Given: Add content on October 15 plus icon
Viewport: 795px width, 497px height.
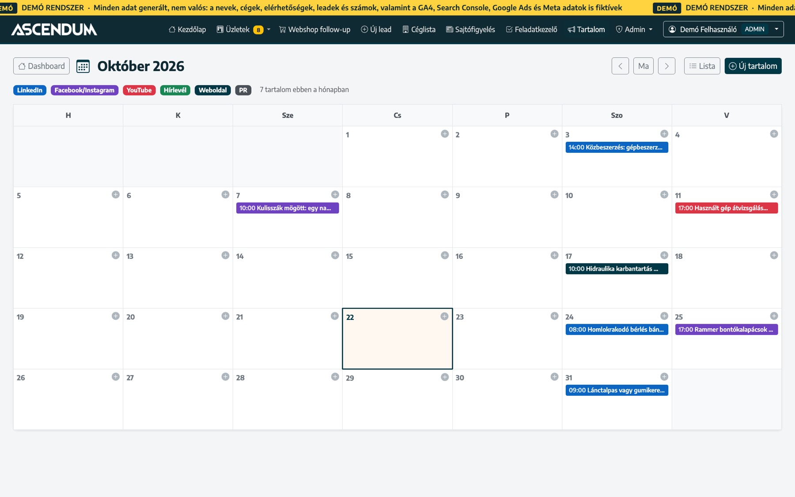Looking at the screenshot, I should [445, 255].
